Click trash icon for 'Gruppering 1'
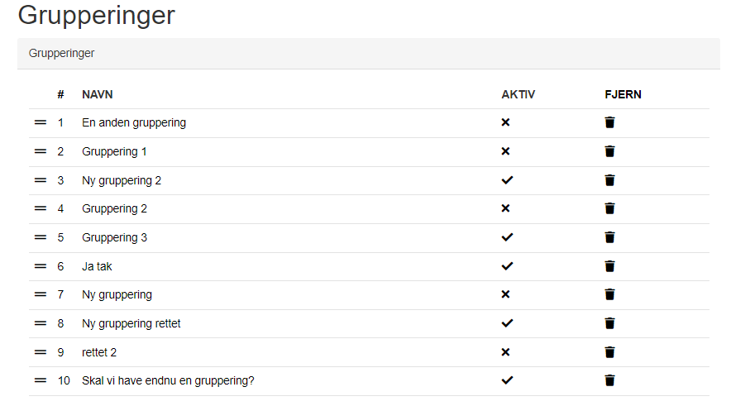Viewport: 731px width, 406px height. pos(609,151)
